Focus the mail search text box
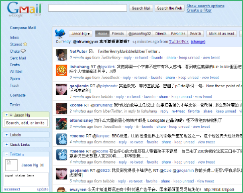The height and width of the screenshot is (193, 243). click(87, 8)
